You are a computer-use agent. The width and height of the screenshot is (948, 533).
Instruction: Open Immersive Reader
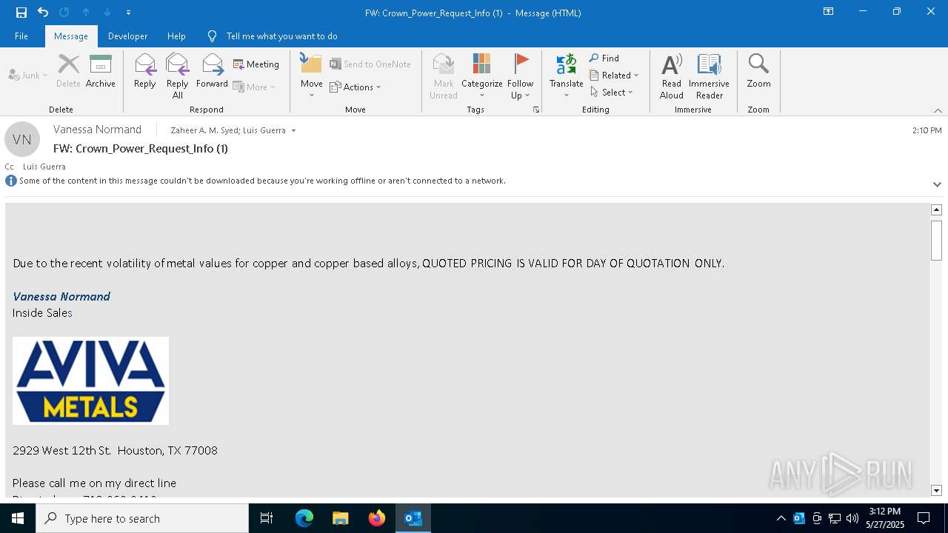(710, 76)
